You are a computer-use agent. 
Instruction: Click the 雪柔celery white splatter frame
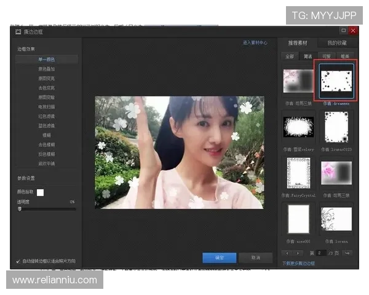click(x=298, y=127)
